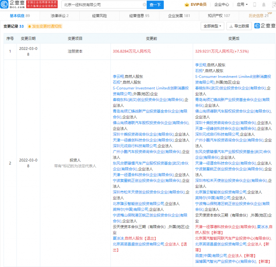
Task: Clear the search box with the X icon
Action: tap(144, 5)
